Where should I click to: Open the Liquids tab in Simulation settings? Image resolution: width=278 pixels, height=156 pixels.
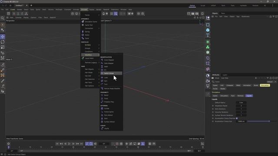coord(249,96)
